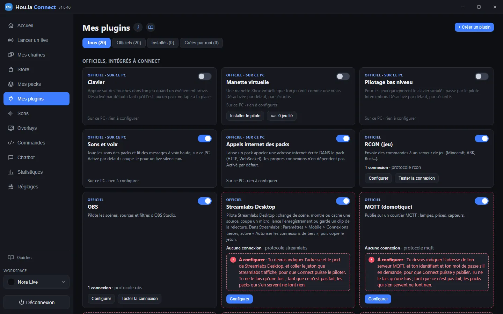Select the Tous (20) tab

click(x=97, y=43)
